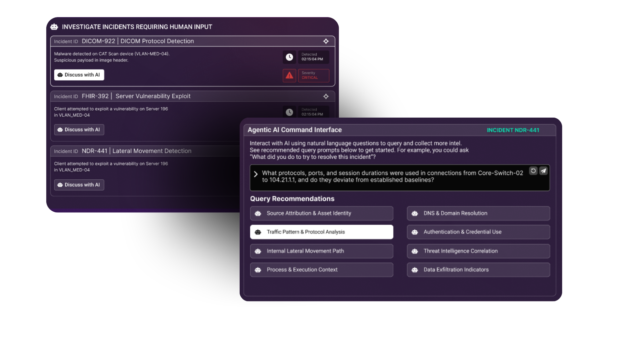Click the robot icon on Process & Execution Context
Viewport: 621px width, 349px height.
258,270
